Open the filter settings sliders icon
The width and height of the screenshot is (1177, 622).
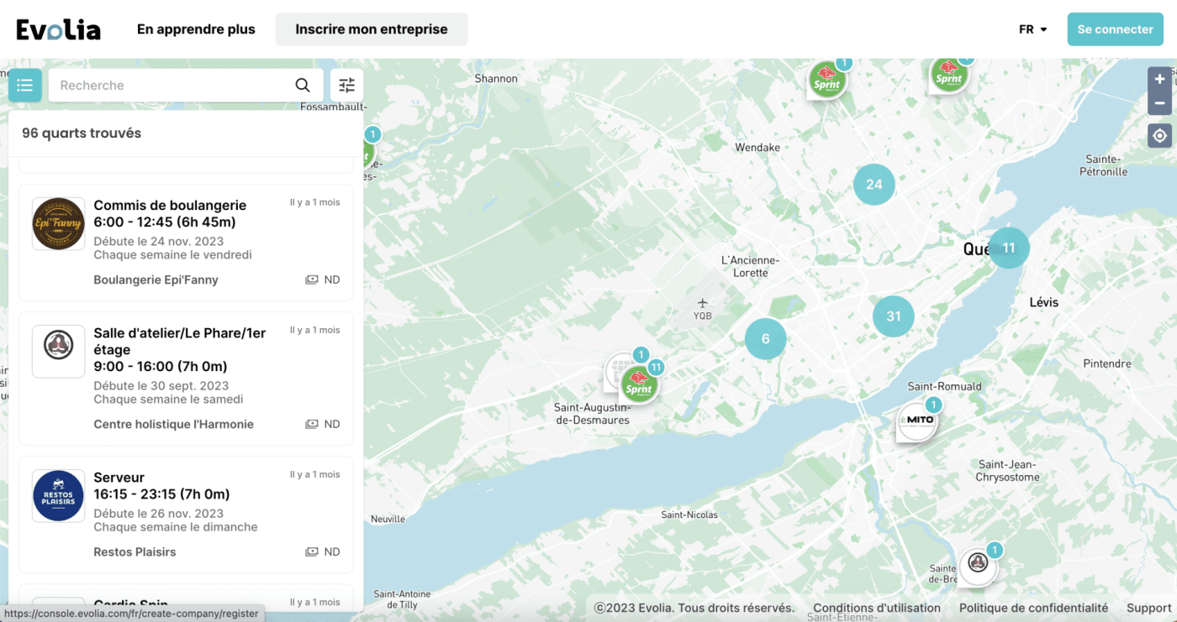click(347, 85)
